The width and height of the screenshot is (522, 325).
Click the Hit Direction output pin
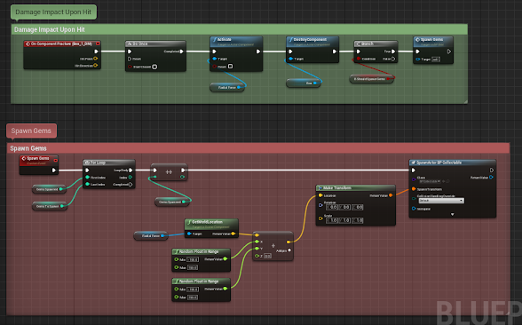coord(95,66)
